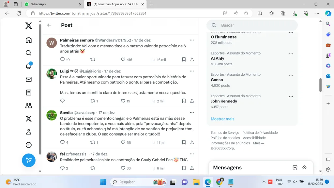Open more options for John Kennedy trend
Image resolution: width=334 pixels, height=188 pixels.
pos(291,97)
